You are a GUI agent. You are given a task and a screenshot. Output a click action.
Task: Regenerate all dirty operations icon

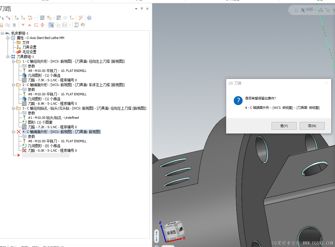[23, 18]
